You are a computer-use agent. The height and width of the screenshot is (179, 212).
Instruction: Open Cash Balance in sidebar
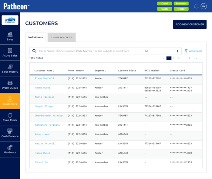10,131
